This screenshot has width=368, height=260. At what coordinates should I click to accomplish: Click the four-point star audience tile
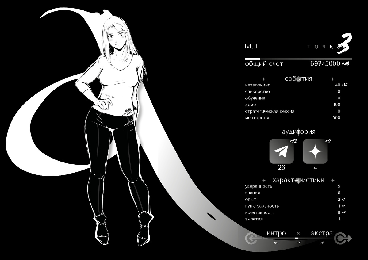click(315, 151)
